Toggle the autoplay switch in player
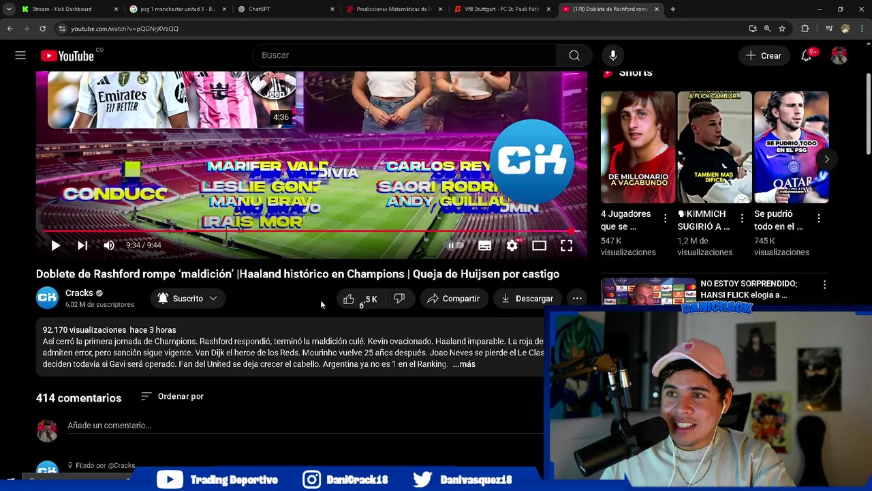Viewport: 872px width, 491px height. pos(455,245)
